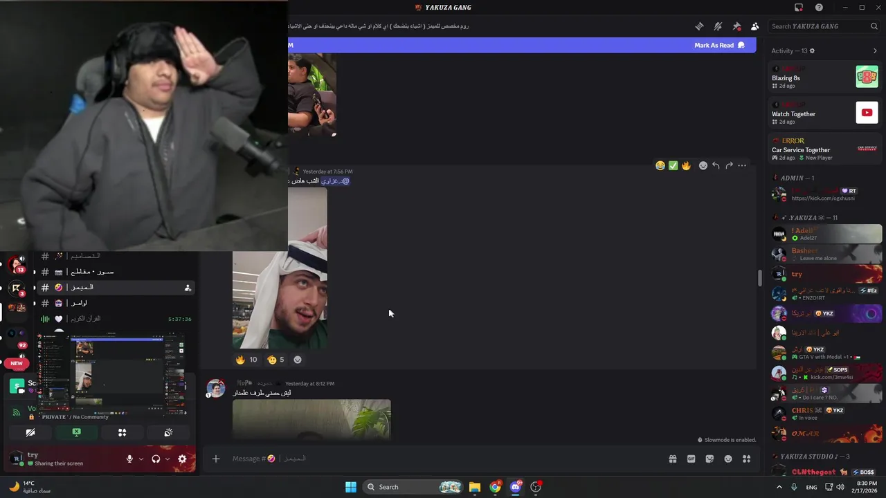React with fire emoji in message toolbar
The image size is (886, 498).
(686, 165)
